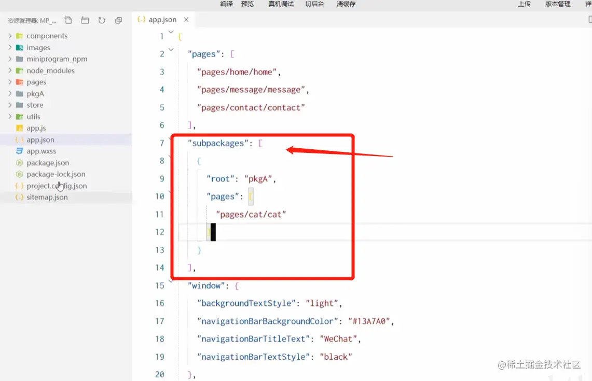Click the app.wxss stylesheet icon
Screen dimensions: 592x381
click(20, 151)
